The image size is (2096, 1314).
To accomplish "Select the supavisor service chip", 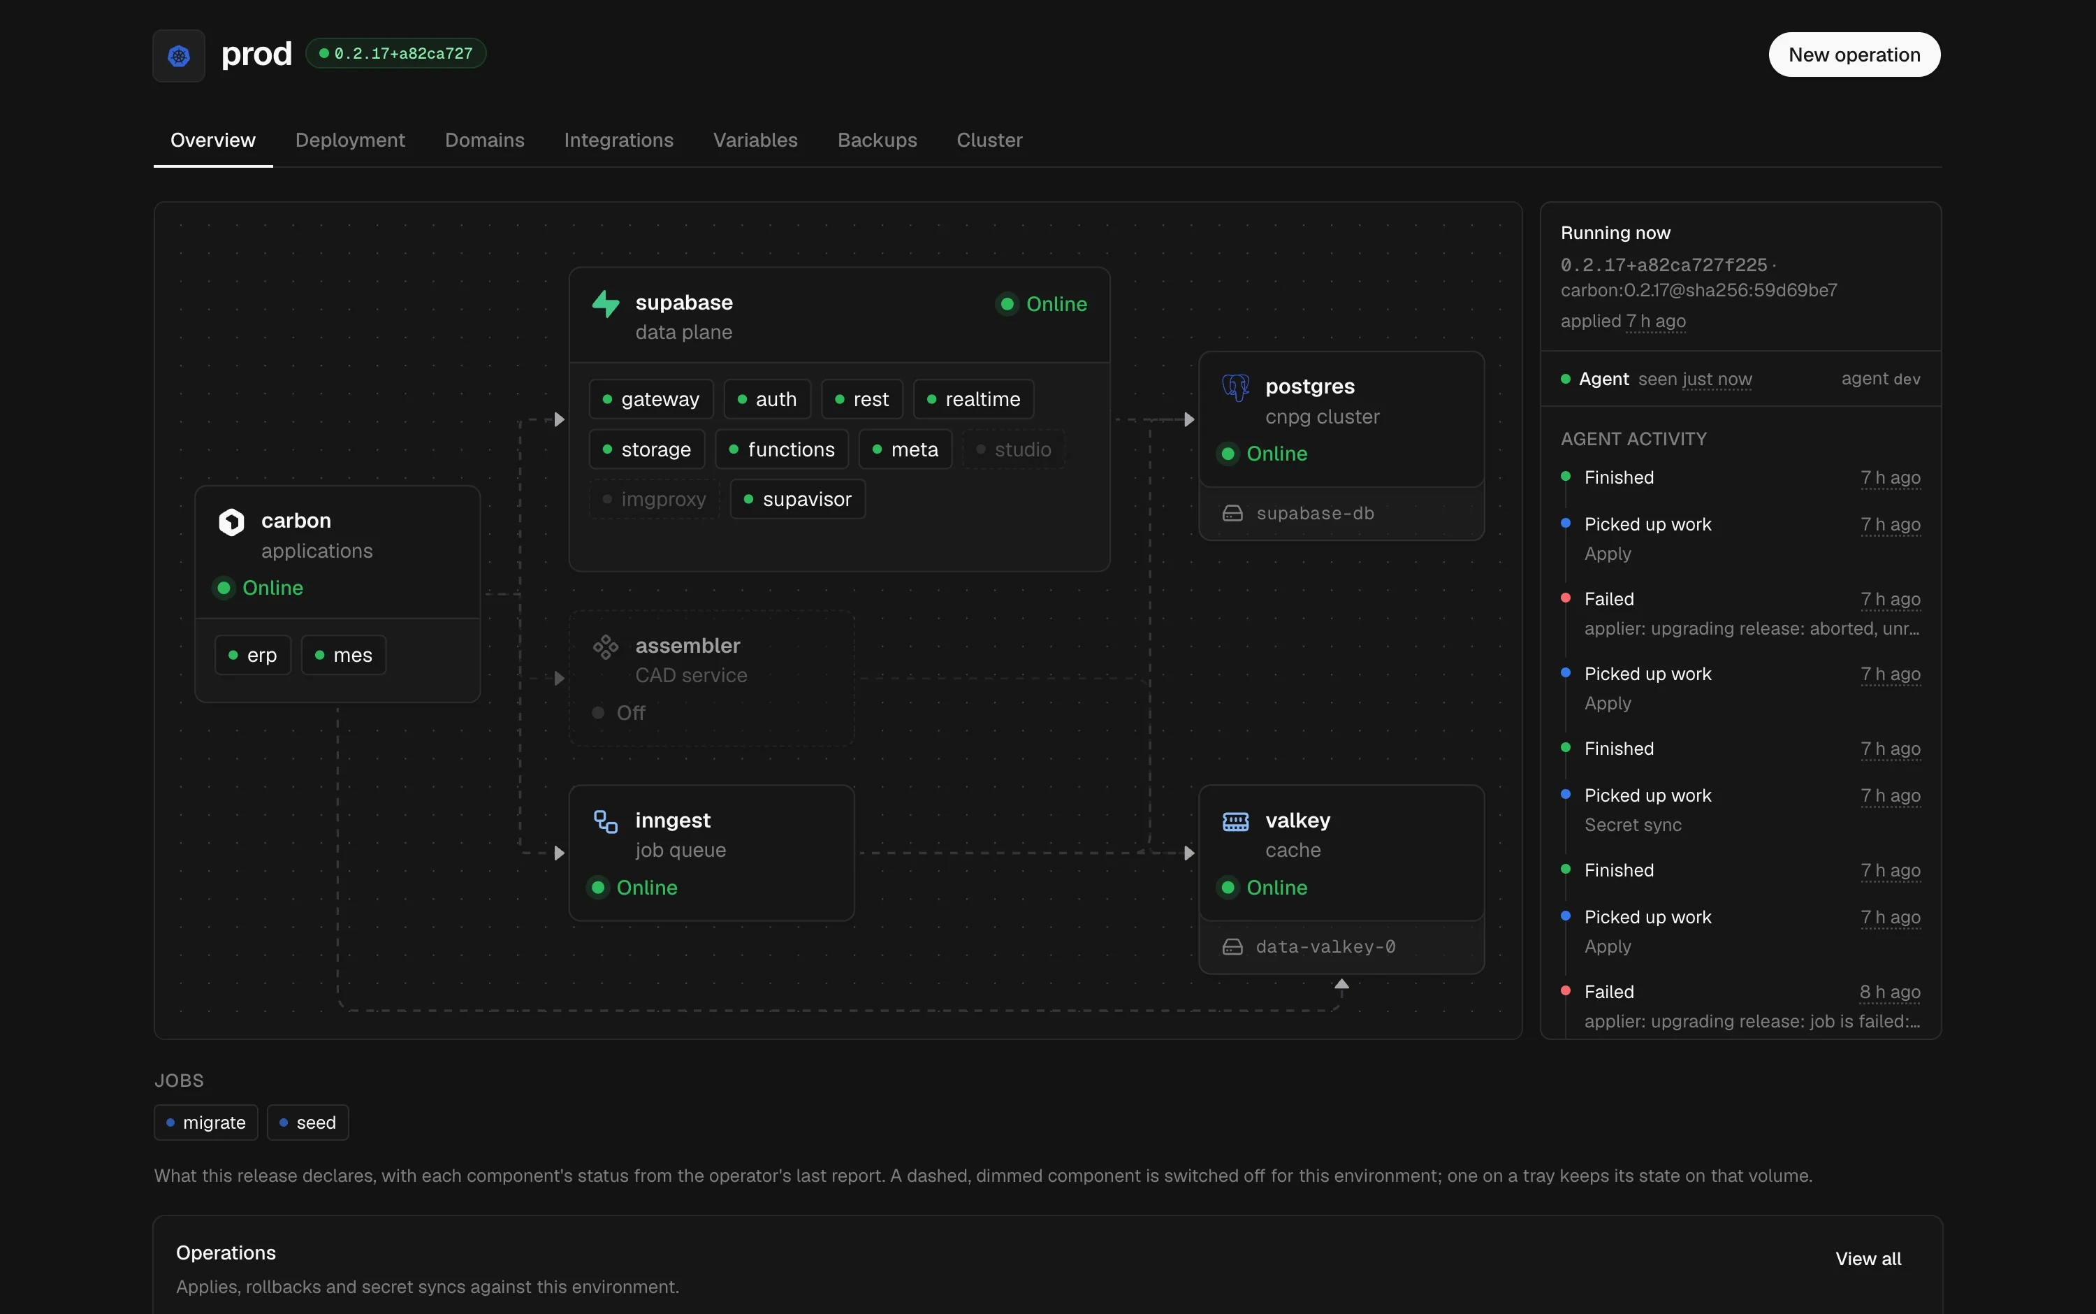I will point(797,499).
